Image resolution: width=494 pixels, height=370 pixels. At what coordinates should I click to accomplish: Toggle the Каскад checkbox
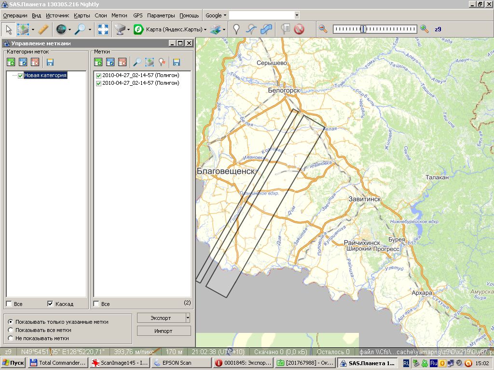point(50,304)
